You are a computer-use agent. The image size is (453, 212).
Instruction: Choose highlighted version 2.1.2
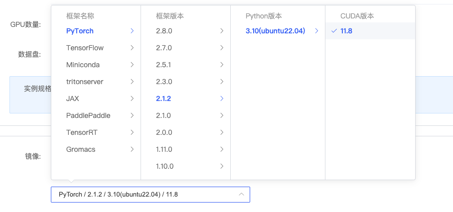click(x=186, y=99)
